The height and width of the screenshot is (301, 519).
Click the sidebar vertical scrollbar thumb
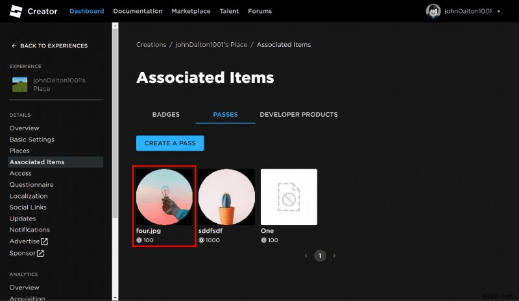click(115, 123)
